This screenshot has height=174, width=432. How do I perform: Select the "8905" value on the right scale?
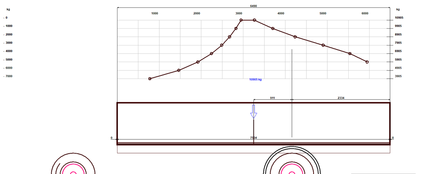click(x=398, y=34)
